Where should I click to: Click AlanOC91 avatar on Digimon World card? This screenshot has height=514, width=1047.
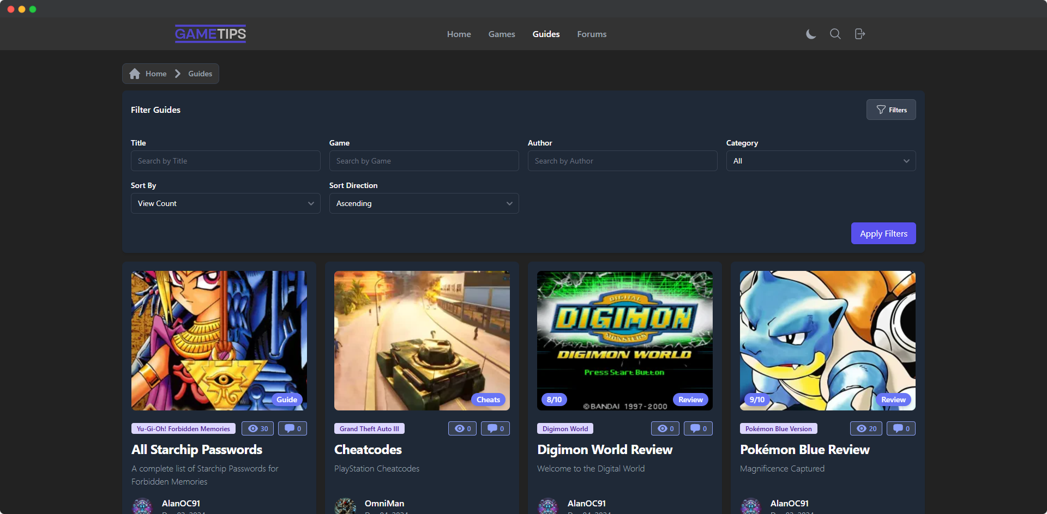[x=548, y=506]
